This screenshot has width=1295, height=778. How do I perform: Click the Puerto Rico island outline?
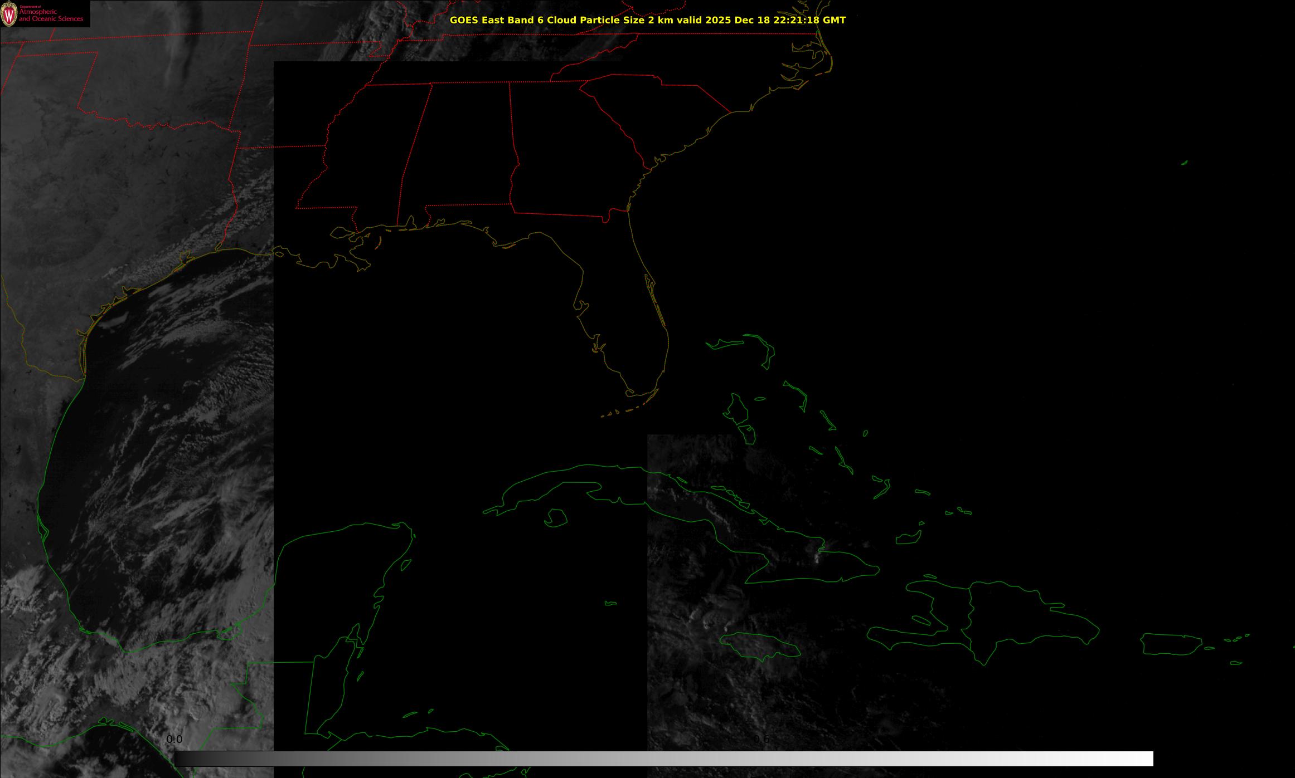pos(1171,644)
